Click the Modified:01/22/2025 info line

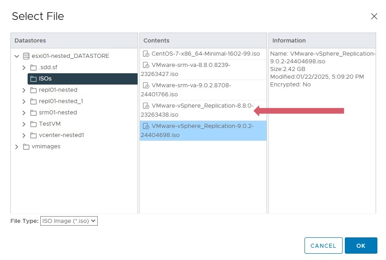coord(317,77)
